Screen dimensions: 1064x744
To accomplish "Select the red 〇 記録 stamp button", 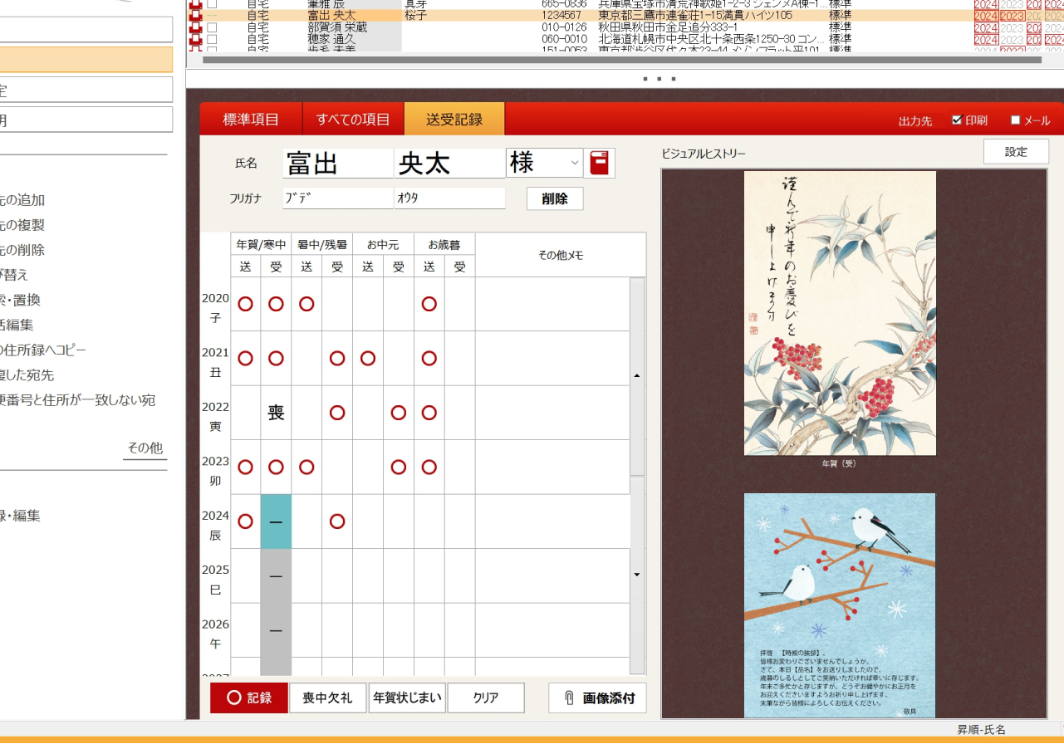I will click(248, 697).
